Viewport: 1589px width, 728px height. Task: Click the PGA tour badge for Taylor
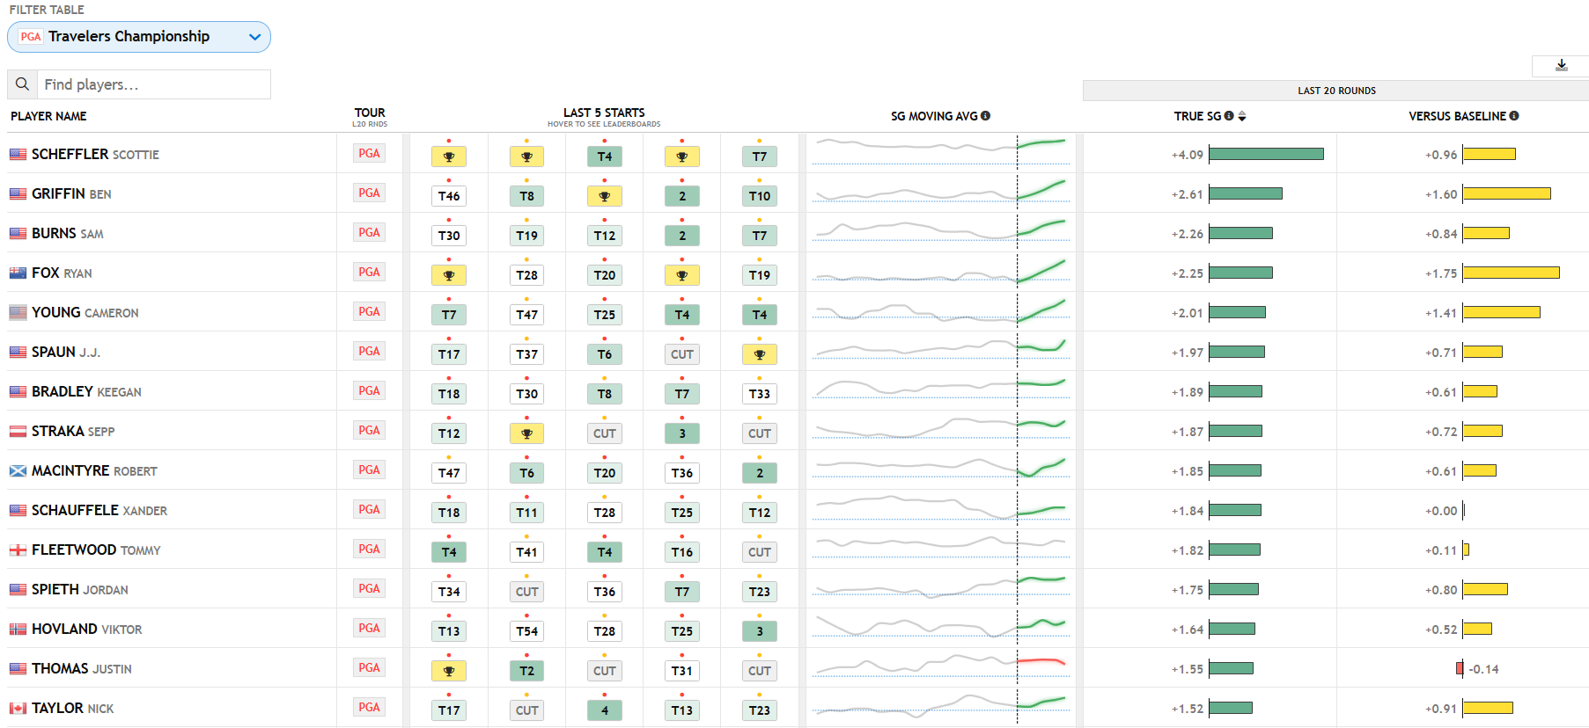point(369,708)
